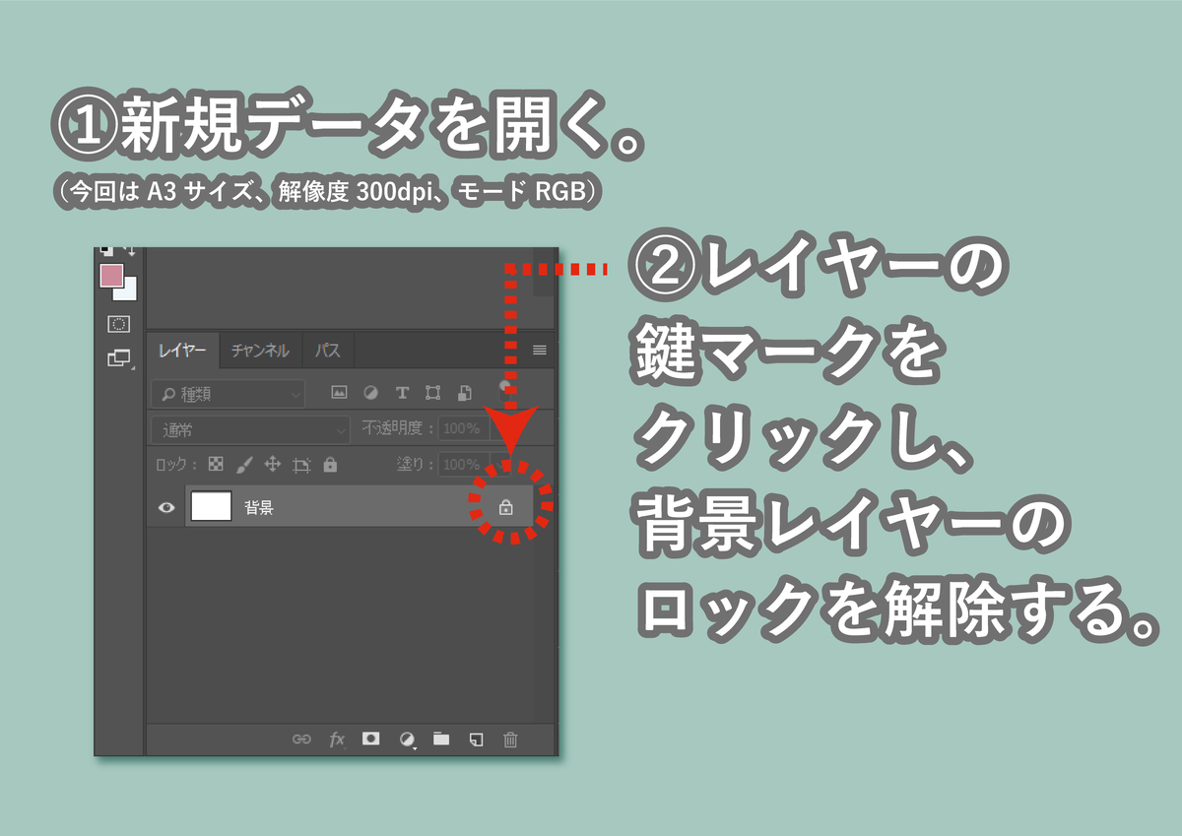Enable lock transparent pixels checkerboard icon
This screenshot has width=1182, height=836.
pos(216,464)
